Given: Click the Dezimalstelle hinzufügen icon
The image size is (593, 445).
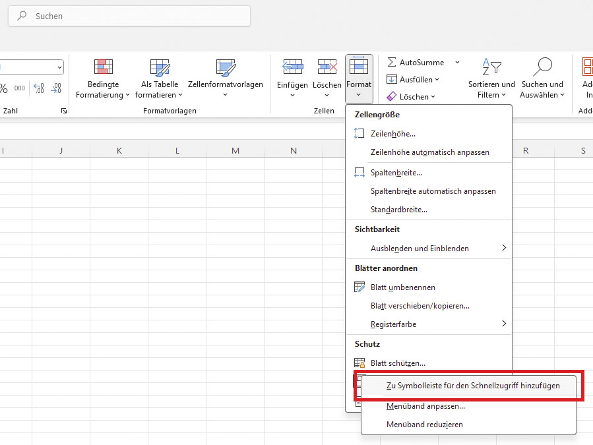Looking at the screenshot, I should pos(38,89).
